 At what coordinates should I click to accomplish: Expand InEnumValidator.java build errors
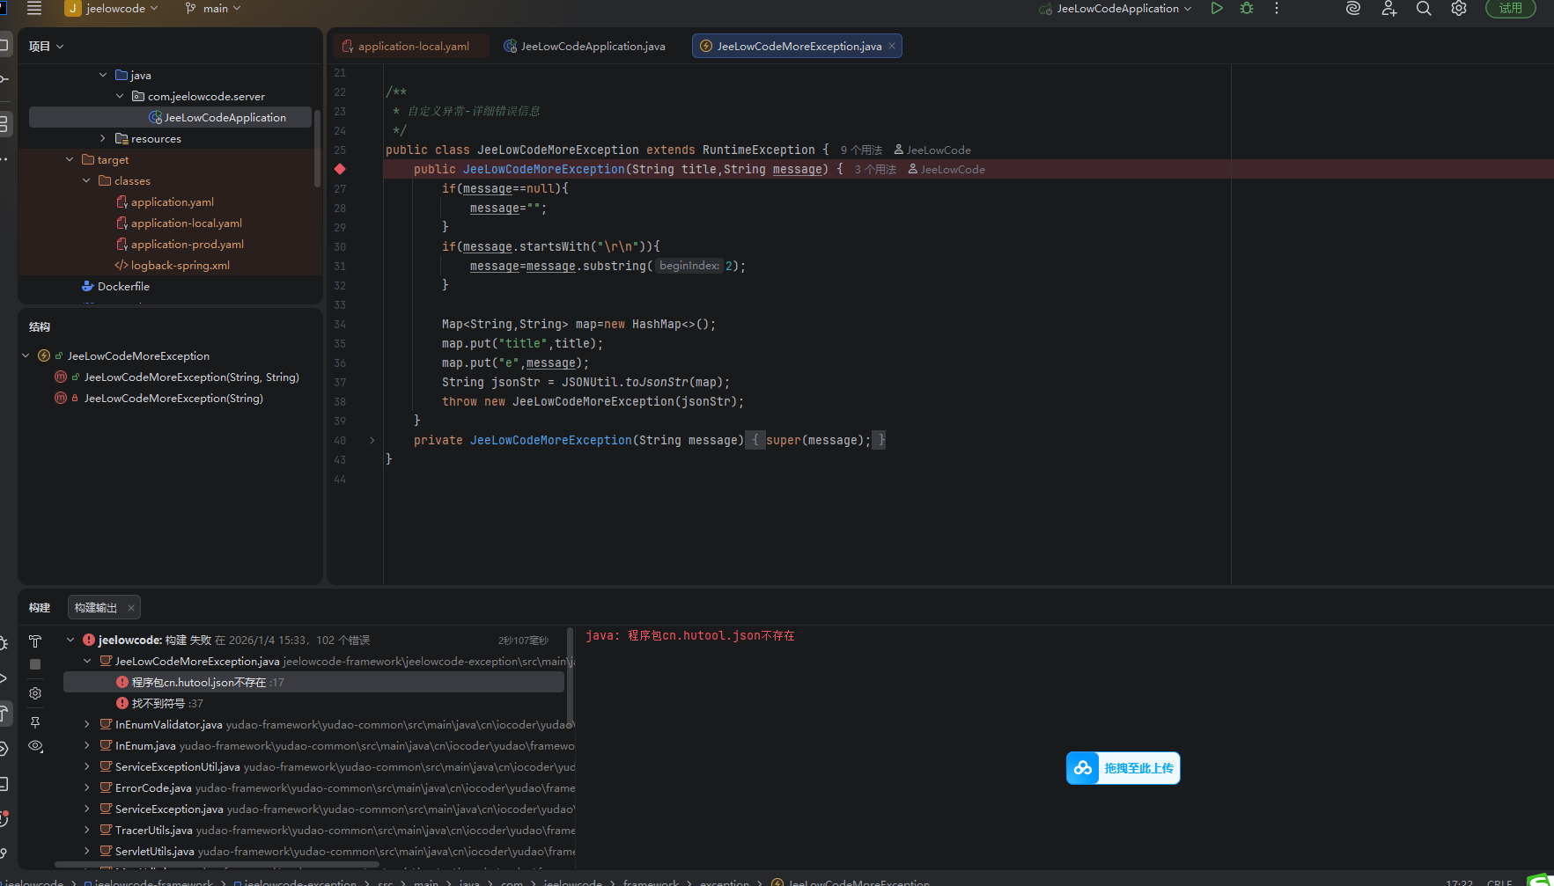(86, 725)
